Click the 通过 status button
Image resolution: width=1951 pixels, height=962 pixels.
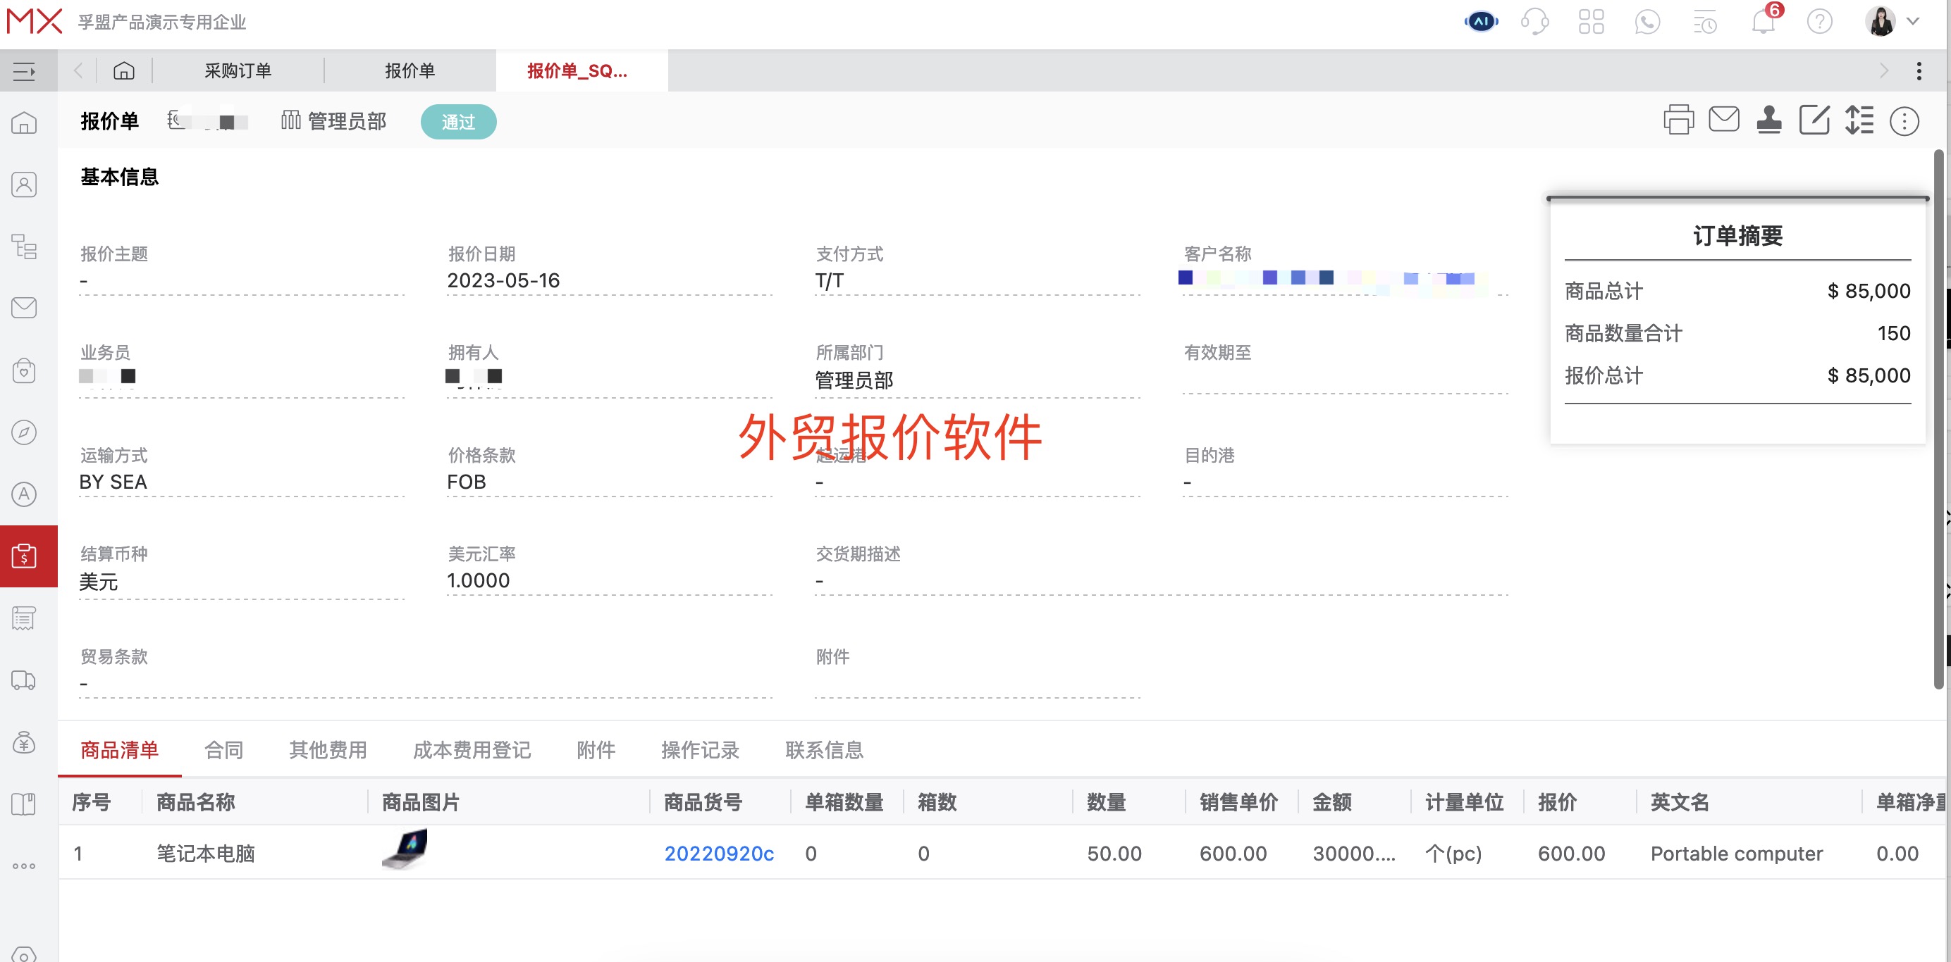458,121
